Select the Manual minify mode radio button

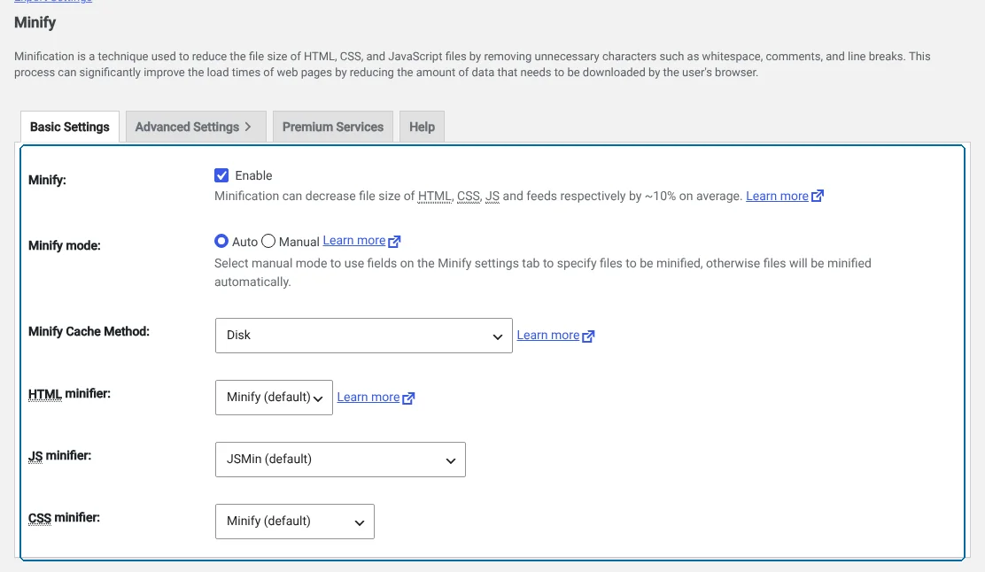pyautogui.click(x=268, y=241)
